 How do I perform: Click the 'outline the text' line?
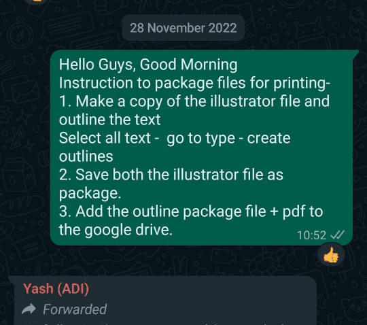point(109,120)
